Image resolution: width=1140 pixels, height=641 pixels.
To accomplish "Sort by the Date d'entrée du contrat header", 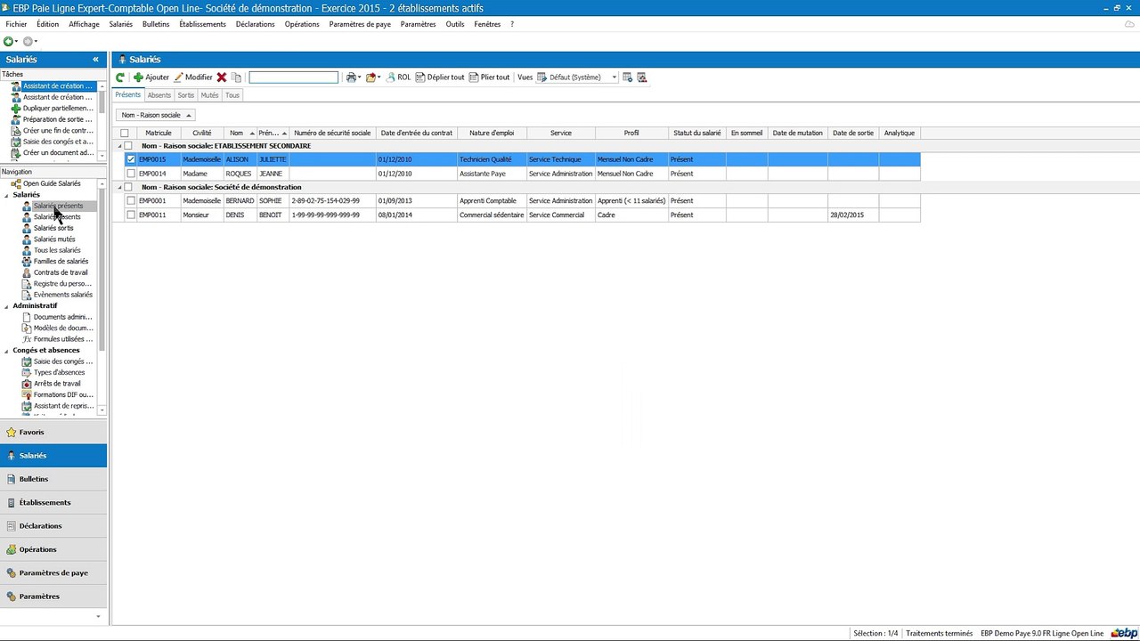I will [417, 134].
